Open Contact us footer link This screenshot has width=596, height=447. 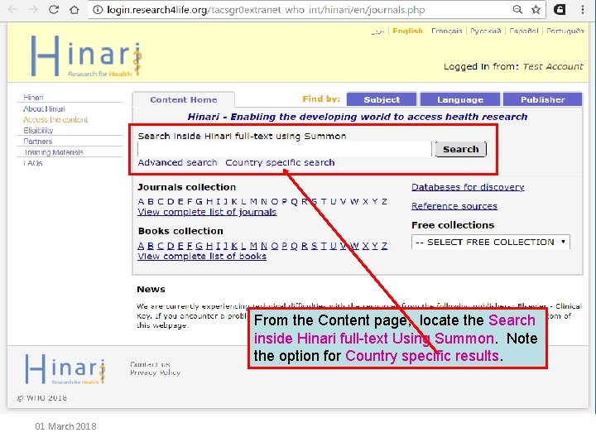150,364
